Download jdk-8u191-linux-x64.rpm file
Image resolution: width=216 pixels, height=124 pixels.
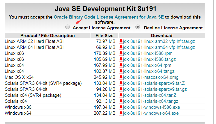click(x=147, y=65)
